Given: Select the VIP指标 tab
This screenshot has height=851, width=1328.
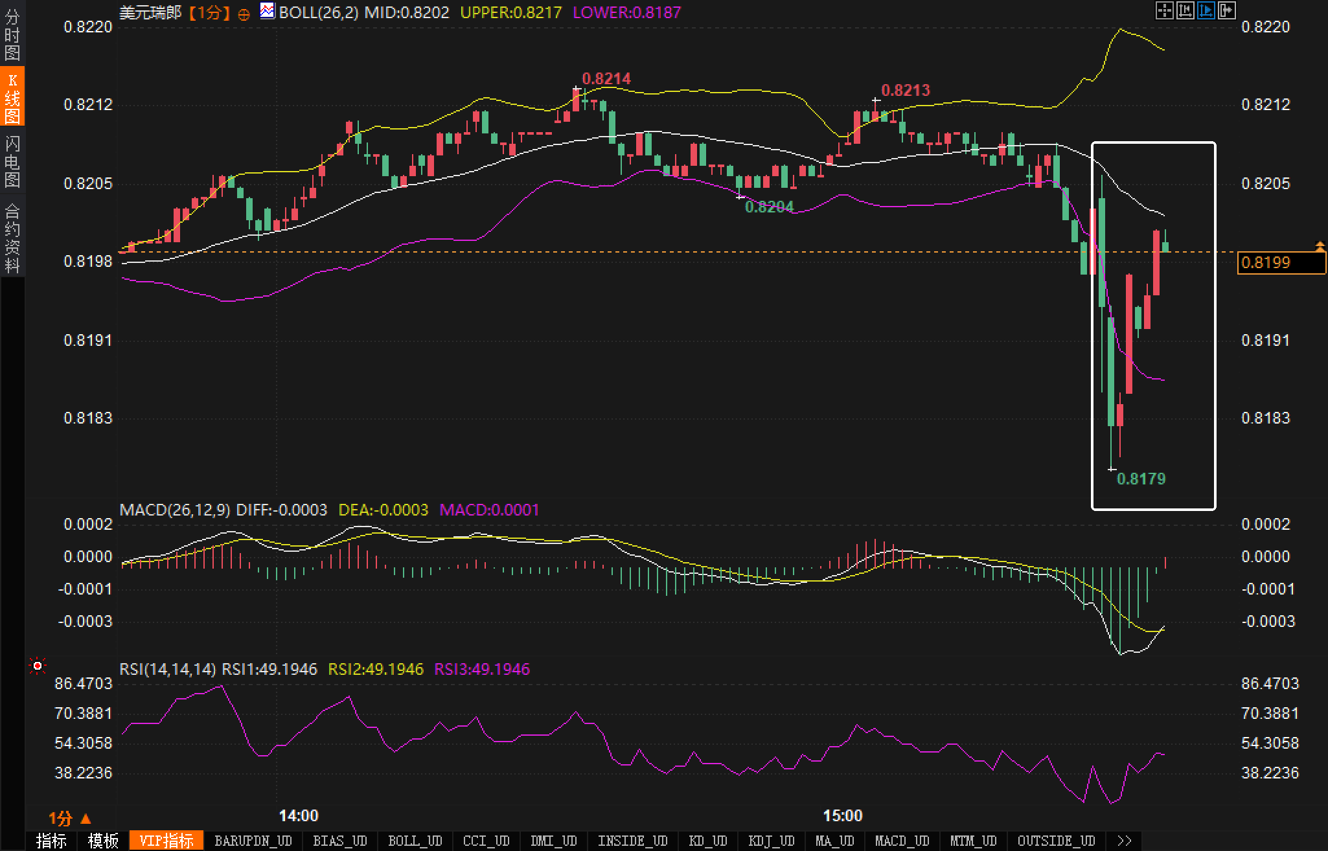Looking at the screenshot, I should (166, 841).
